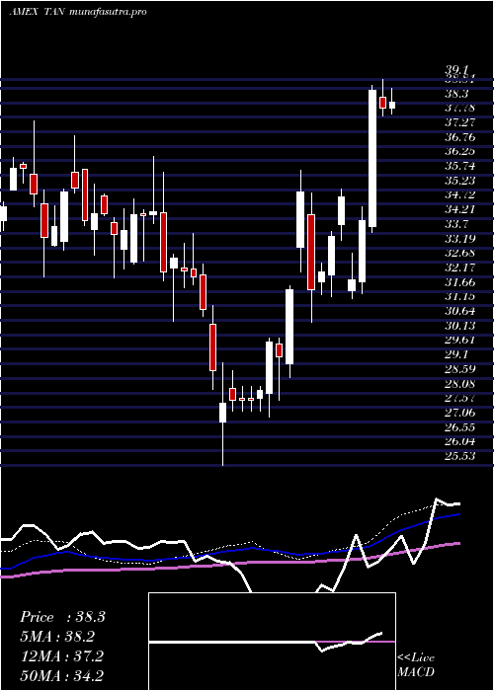Click the 34.21 price label
Image resolution: width=494 pixels, height=691 pixels.
(460, 209)
